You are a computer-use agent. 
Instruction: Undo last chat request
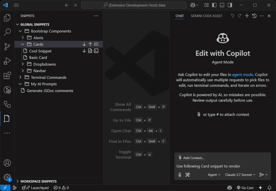233,16
